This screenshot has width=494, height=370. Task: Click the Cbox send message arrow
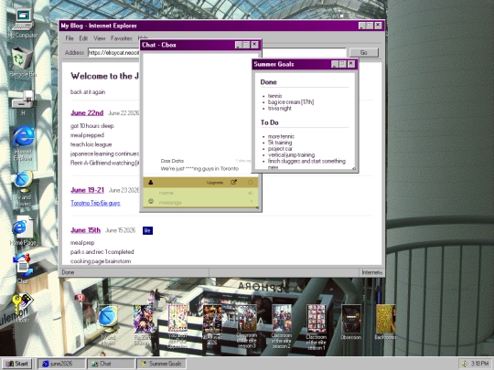[x=252, y=202]
